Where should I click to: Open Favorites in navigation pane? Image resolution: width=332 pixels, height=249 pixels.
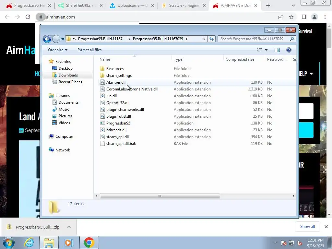pos(63,61)
